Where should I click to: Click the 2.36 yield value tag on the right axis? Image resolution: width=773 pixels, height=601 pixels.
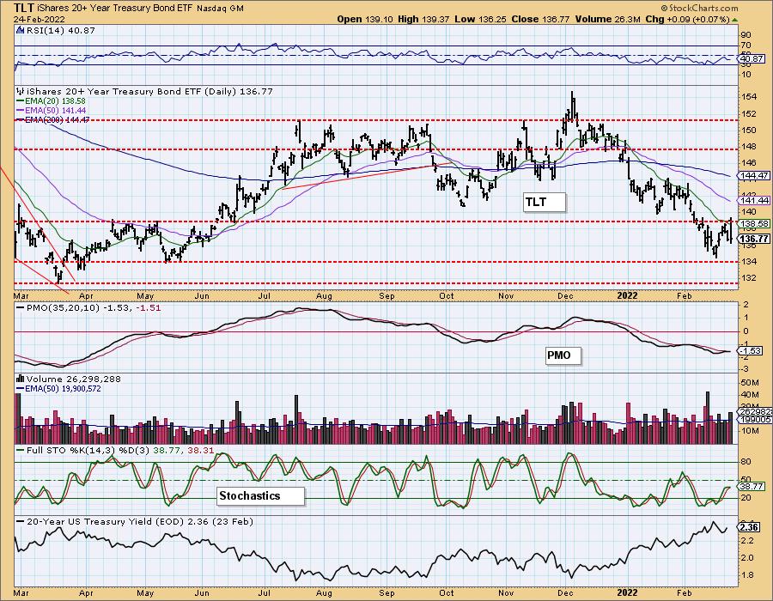coord(749,527)
